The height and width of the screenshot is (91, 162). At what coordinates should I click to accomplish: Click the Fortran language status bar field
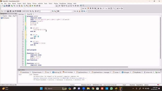pos(72,85)
